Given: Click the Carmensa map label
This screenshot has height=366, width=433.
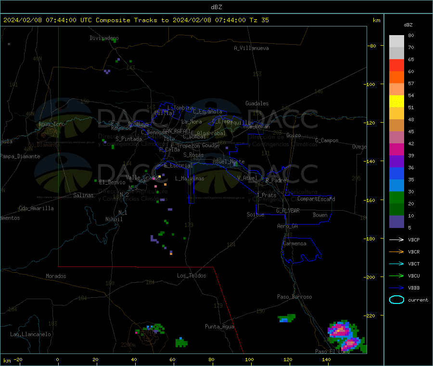Looking at the screenshot, I should [294, 243].
